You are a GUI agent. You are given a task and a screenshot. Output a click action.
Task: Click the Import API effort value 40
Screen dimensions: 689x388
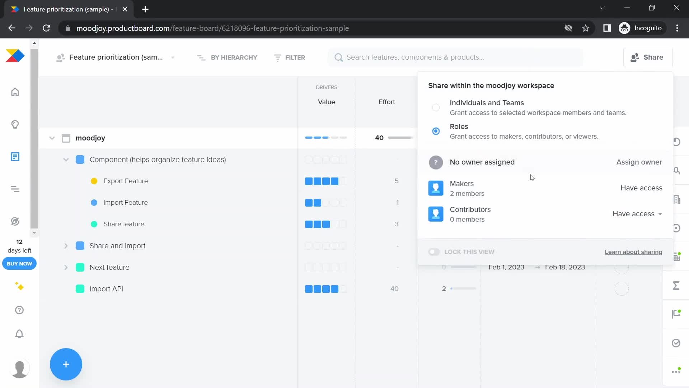(394, 289)
